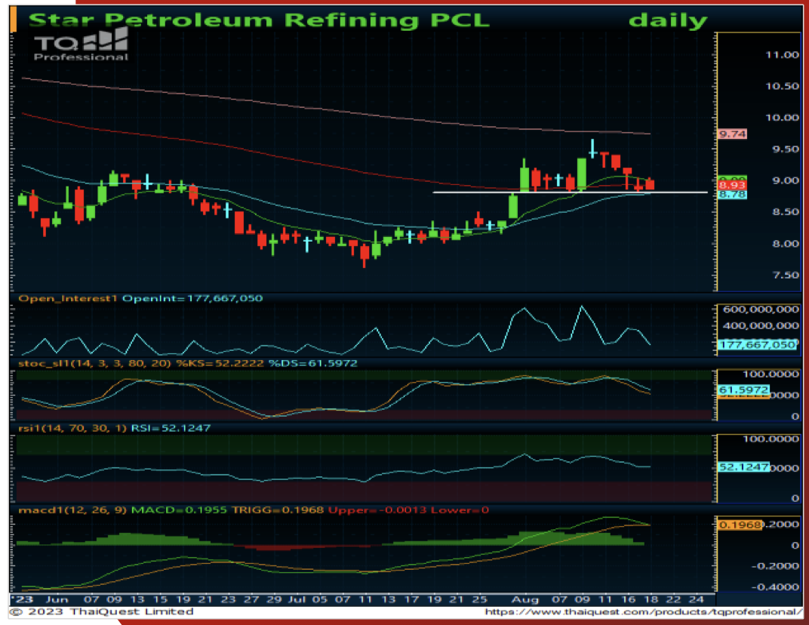Click the '23 year label on date axis
Image resolution: width=809 pixels, height=625 pixels.
pyautogui.click(x=22, y=599)
